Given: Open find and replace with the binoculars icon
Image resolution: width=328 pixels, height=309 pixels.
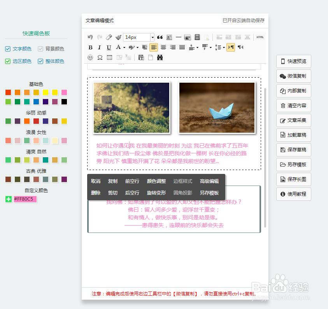Looking at the screenshot, I should [160, 57].
